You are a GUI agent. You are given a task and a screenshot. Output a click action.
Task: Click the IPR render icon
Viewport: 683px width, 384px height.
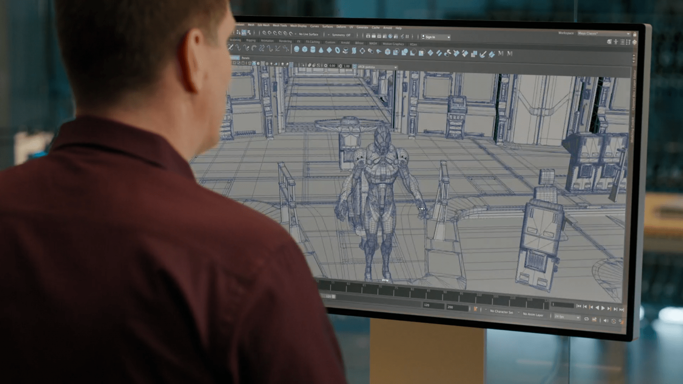(x=379, y=36)
